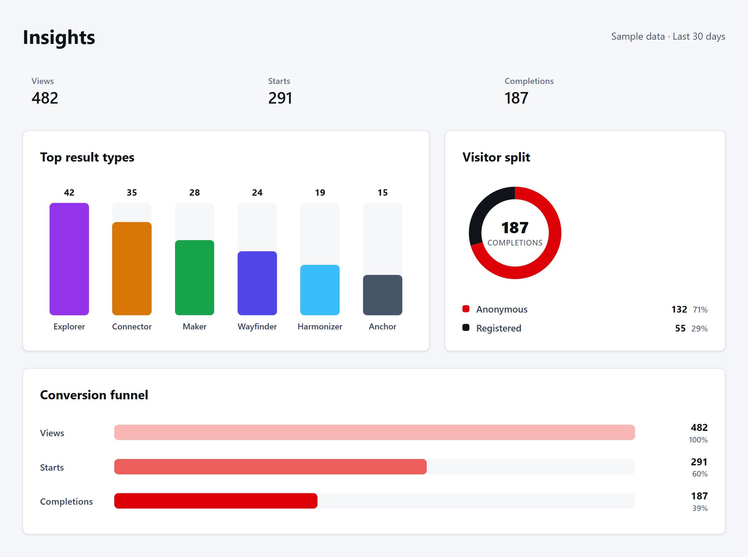The height and width of the screenshot is (557, 748).
Task: Click the '132' Anonymous count
Action: pyautogui.click(x=679, y=309)
